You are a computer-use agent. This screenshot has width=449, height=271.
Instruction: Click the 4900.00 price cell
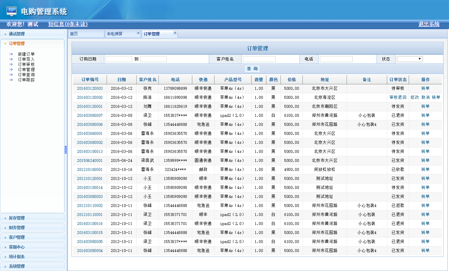292,170
